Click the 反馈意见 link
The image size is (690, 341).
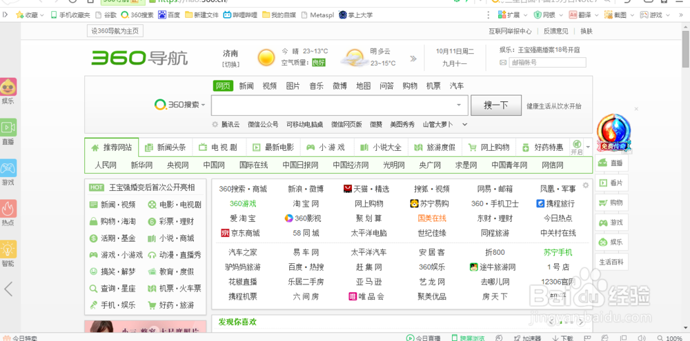click(555, 31)
